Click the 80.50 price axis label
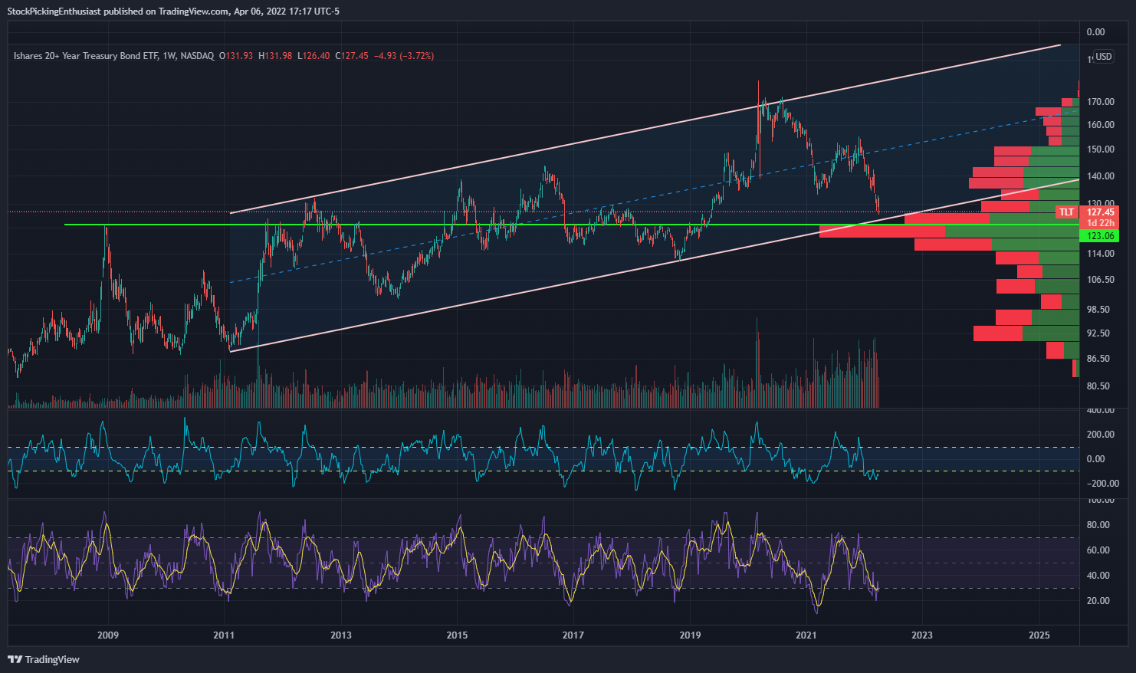This screenshot has height=673, width=1136. click(x=1098, y=386)
